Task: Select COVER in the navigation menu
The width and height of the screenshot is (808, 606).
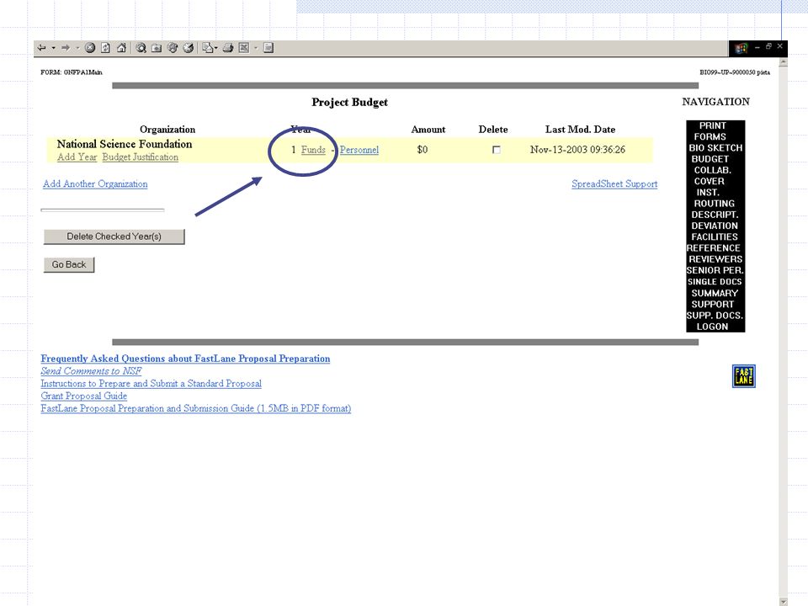Action: pos(709,182)
